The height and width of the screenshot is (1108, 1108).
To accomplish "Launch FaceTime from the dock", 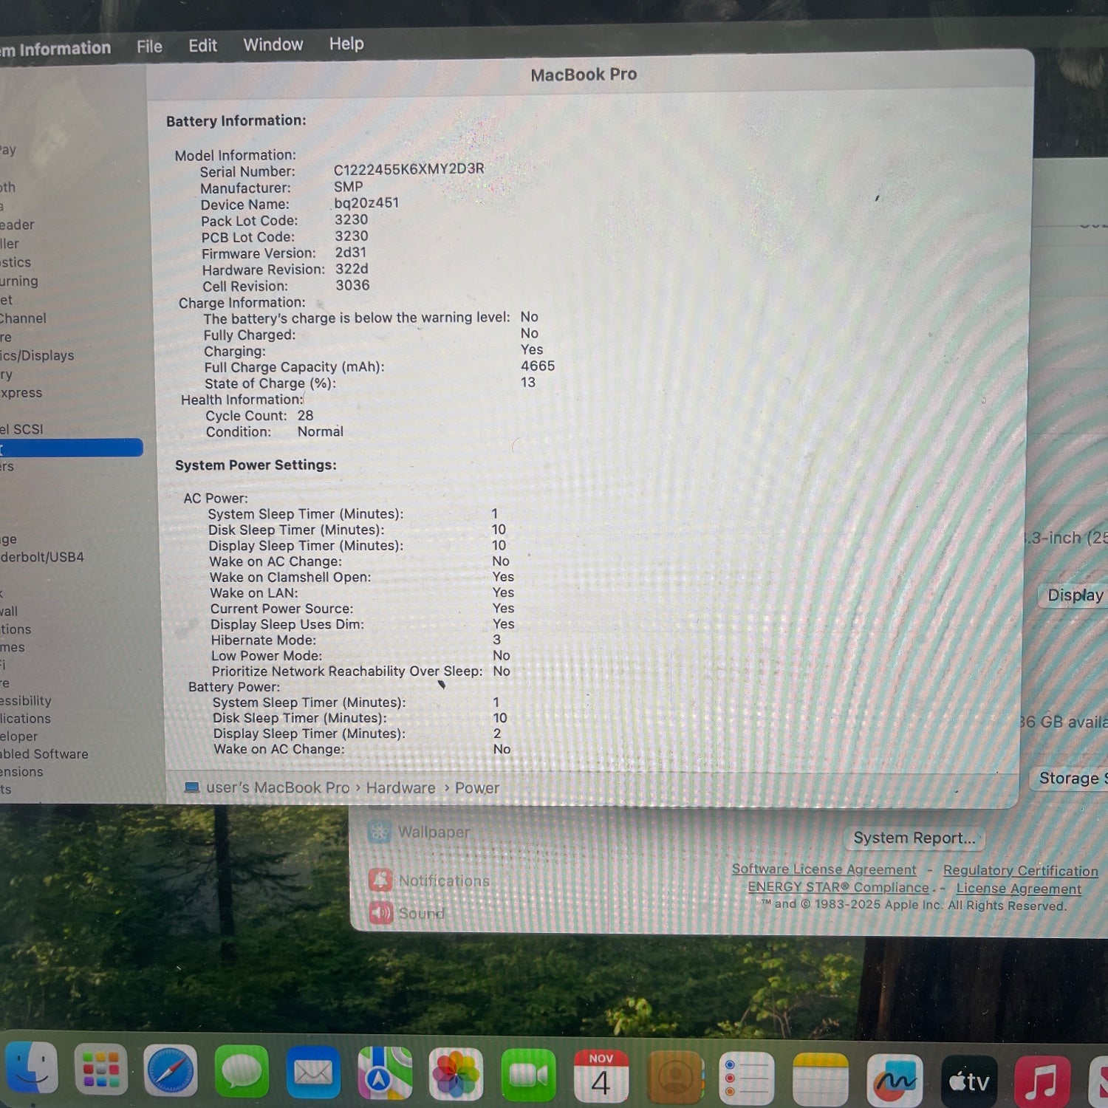I will tap(528, 1075).
